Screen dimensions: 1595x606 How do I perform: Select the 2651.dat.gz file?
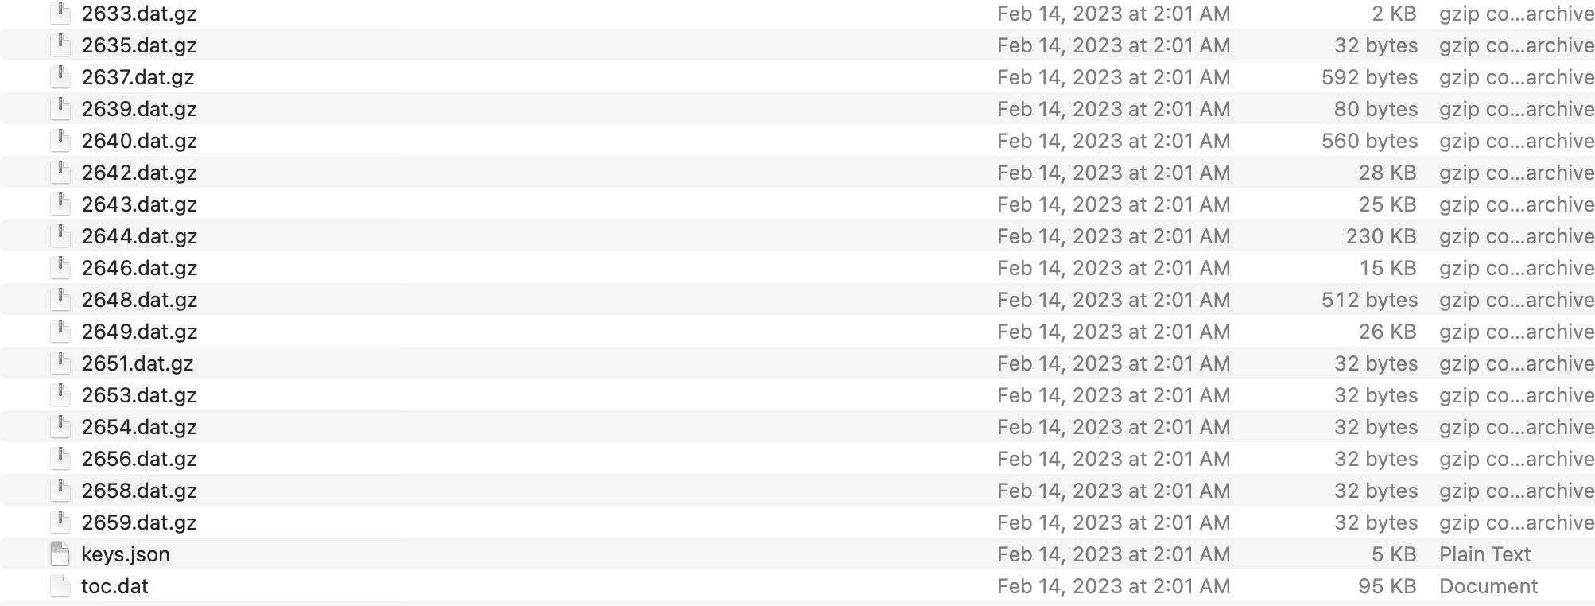pyautogui.click(x=138, y=363)
